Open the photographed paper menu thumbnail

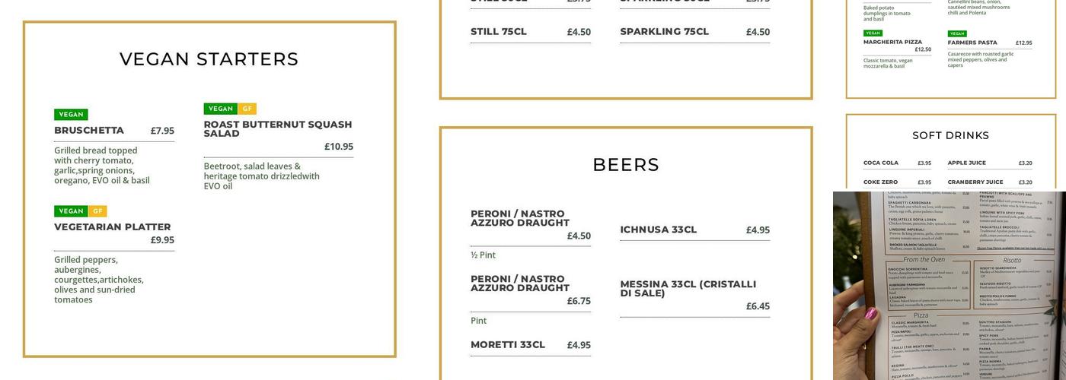[949, 286]
